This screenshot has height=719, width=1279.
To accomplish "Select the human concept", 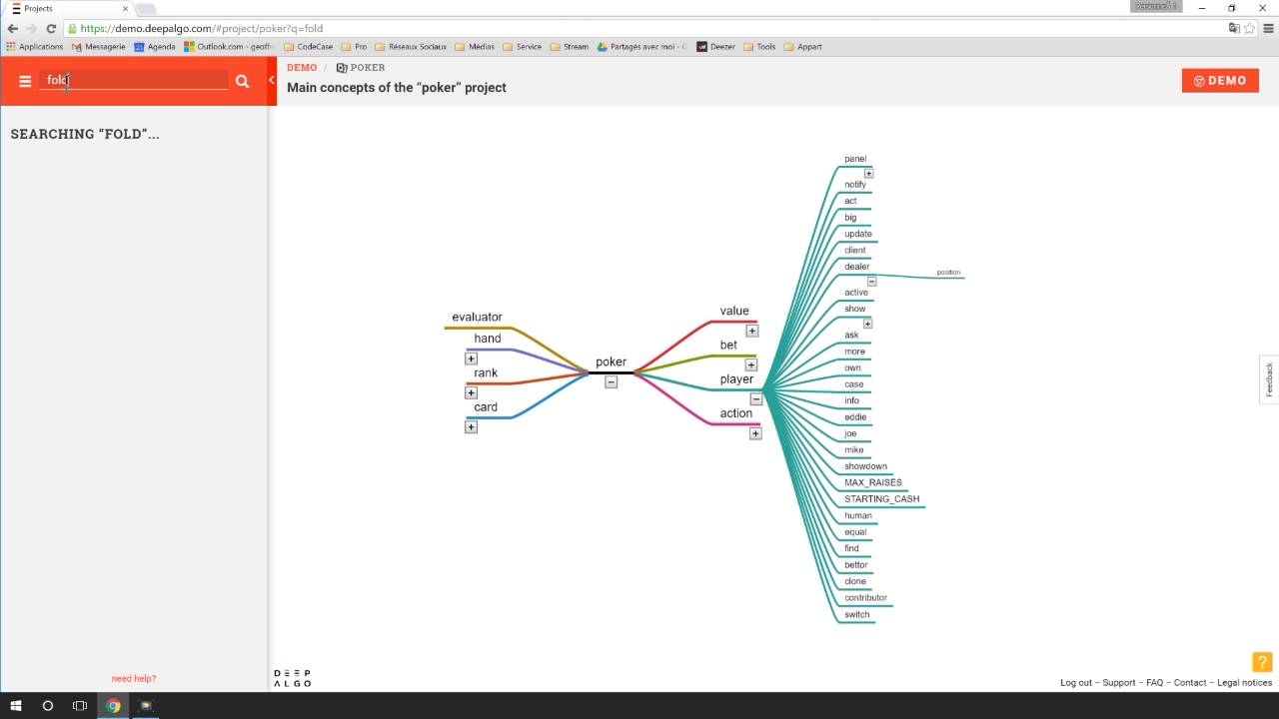I will pos(858,515).
